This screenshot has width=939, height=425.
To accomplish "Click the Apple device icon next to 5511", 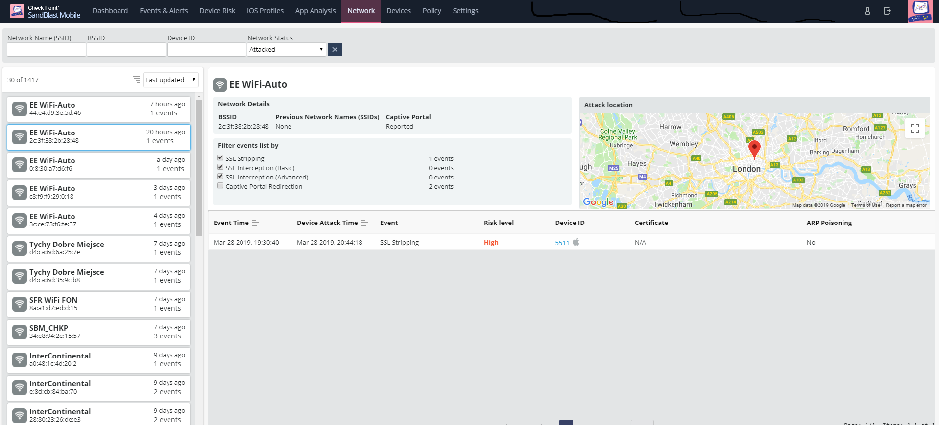I will (x=576, y=242).
